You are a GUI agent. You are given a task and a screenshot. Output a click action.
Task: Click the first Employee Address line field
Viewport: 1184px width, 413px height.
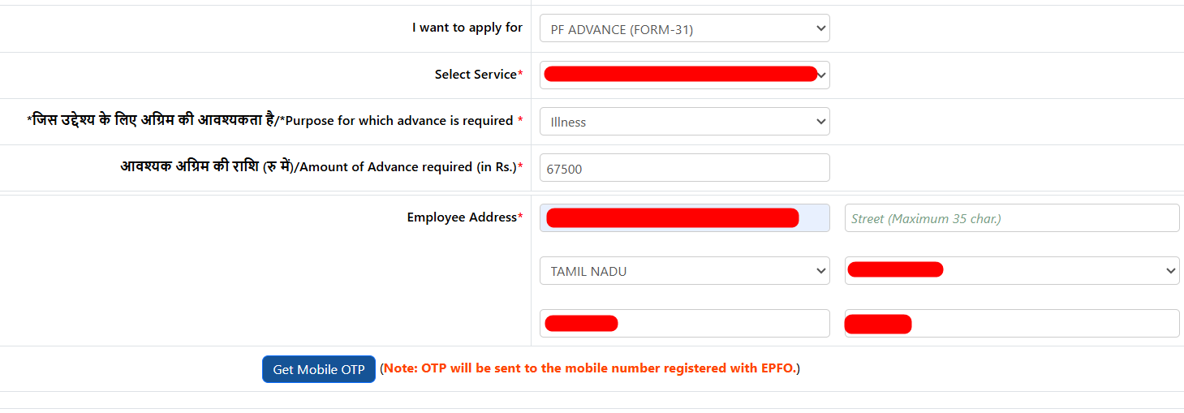[684, 218]
